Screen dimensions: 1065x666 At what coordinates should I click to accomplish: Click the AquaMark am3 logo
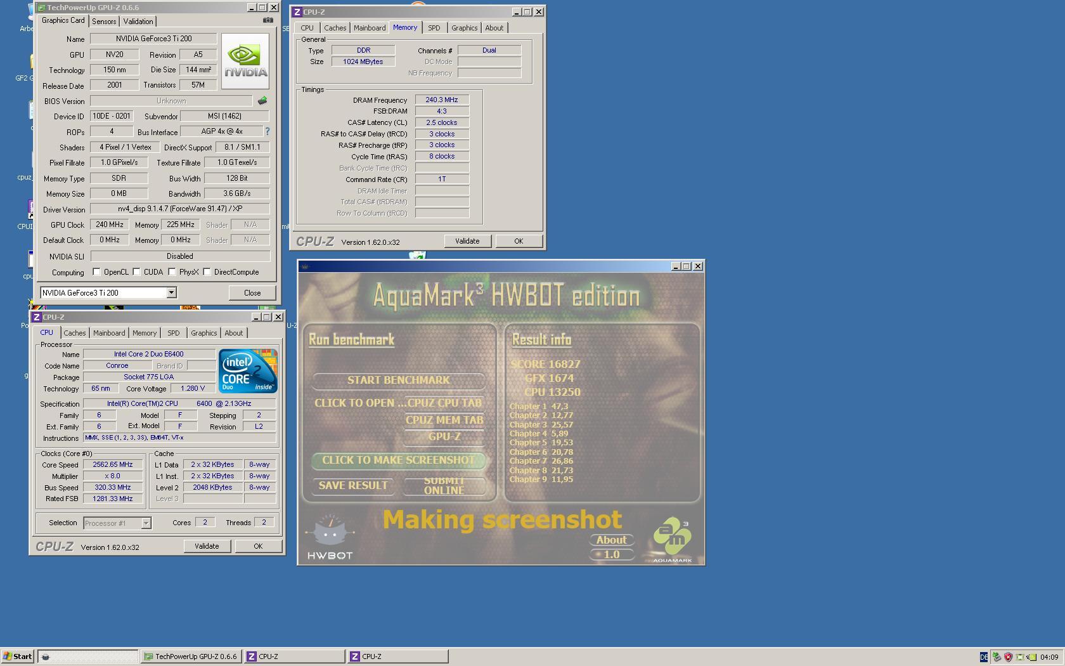coord(672,540)
